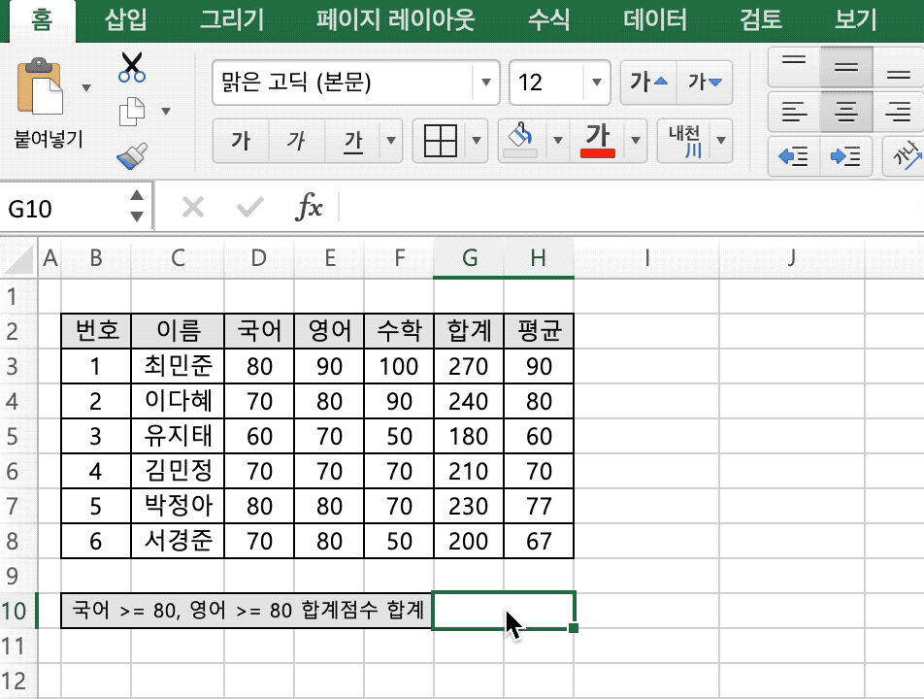Click the fx insert function button
This screenshot has height=699, width=924.
(307, 205)
